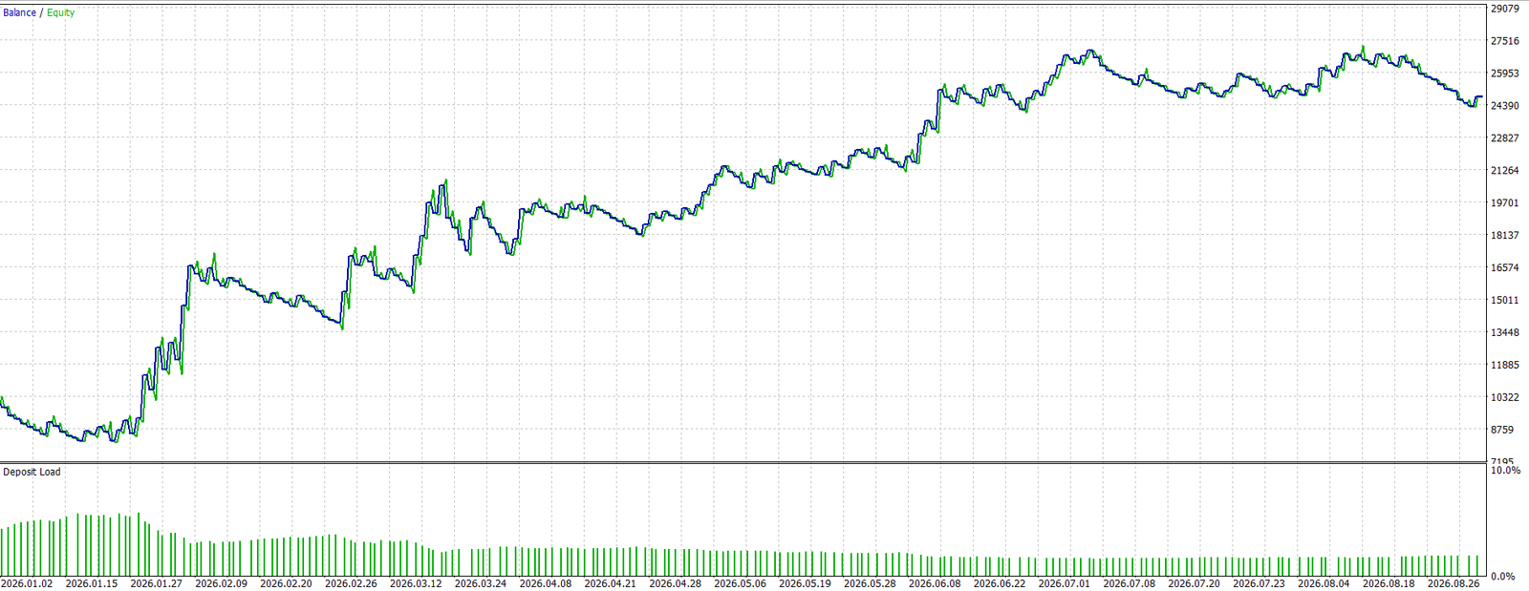Click the 2026.04.28 date label
This screenshot has height=591, width=1529.
point(676,583)
